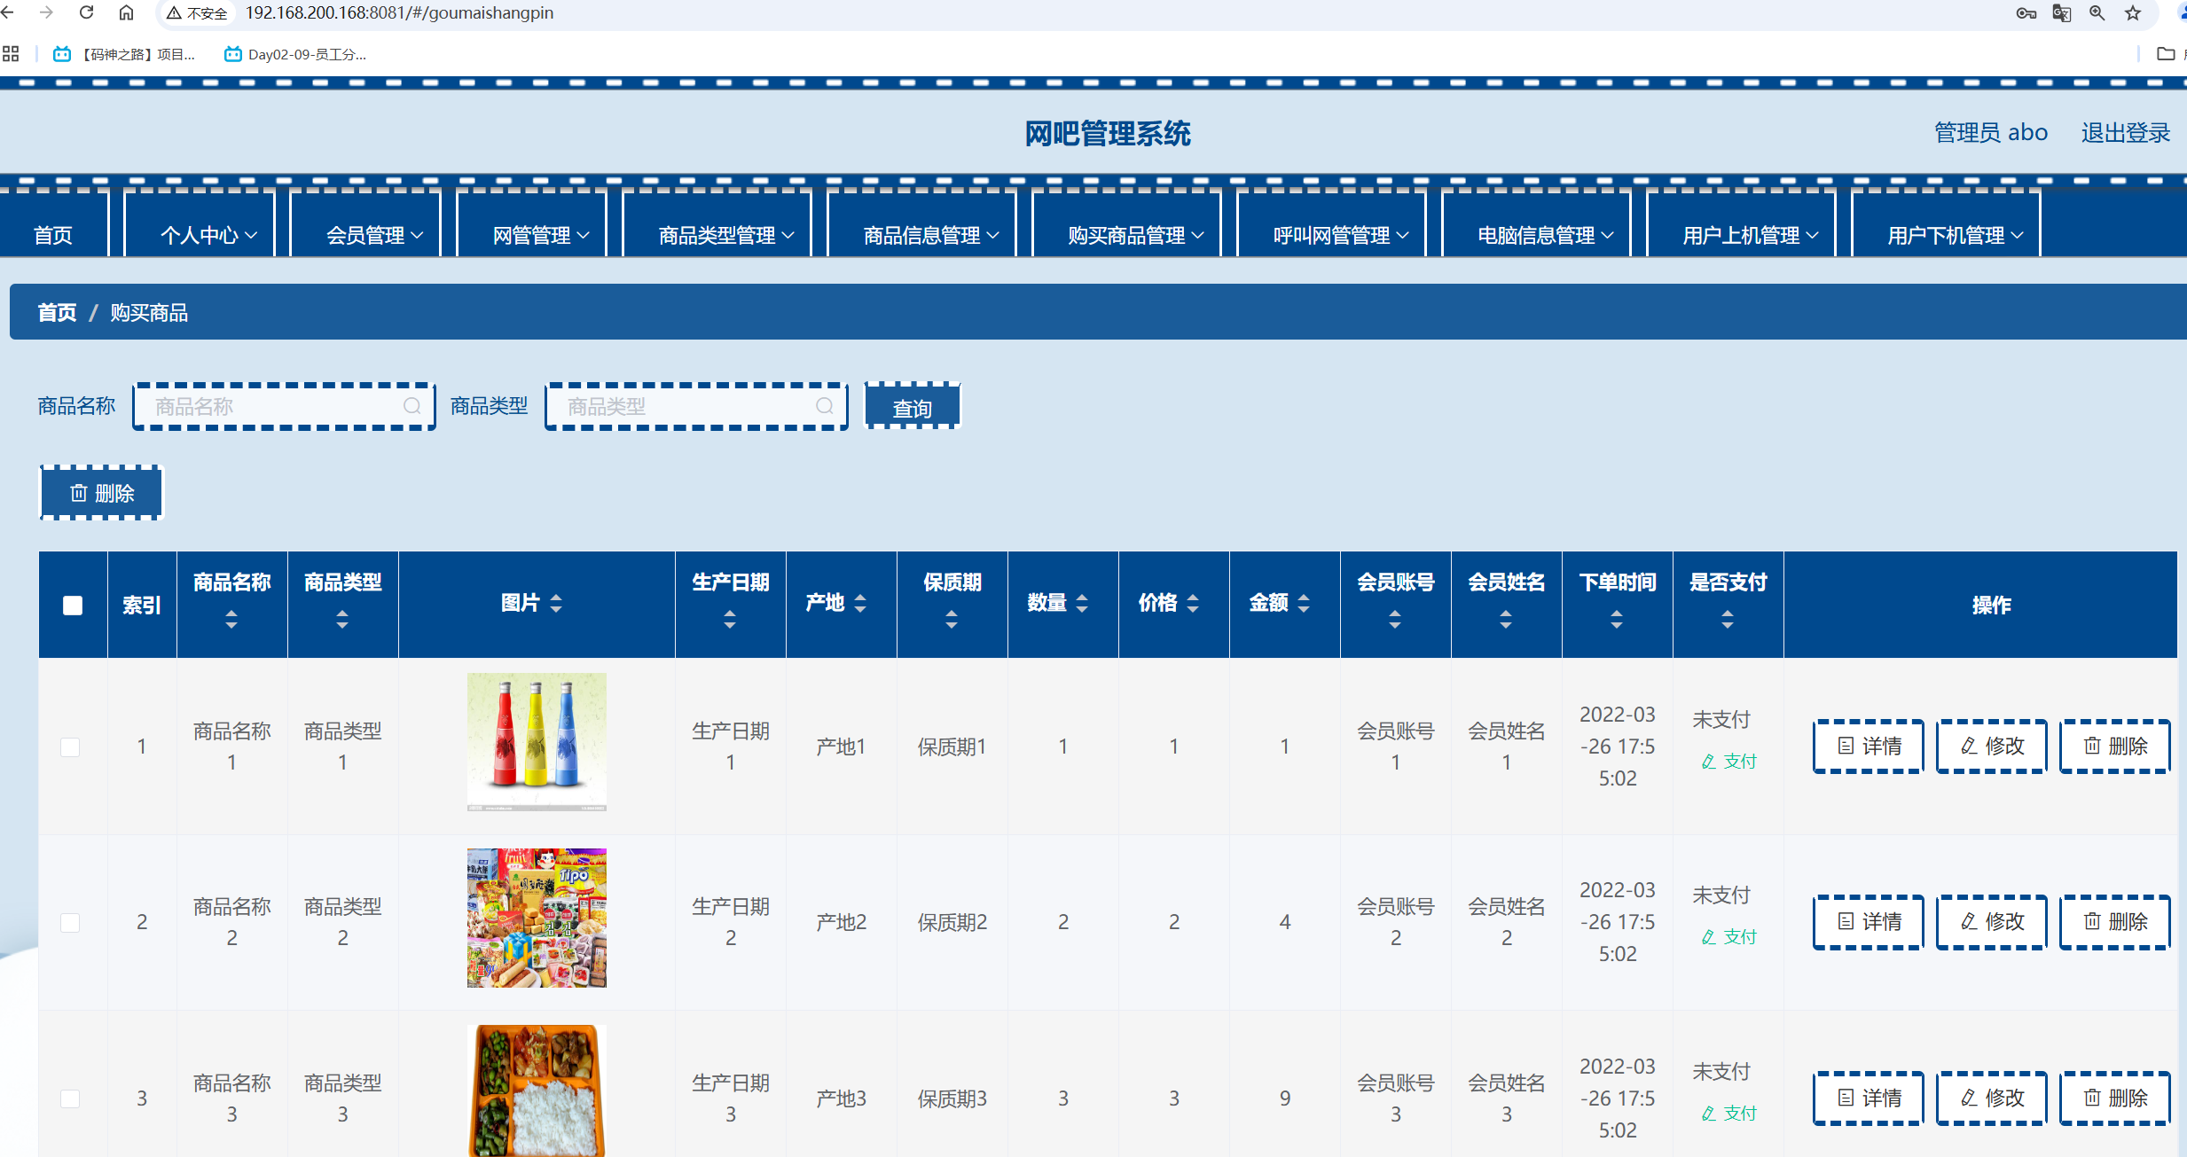Select the 首页 navigation item
The width and height of the screenshot is (2187, 1157).
coord(55,234)
